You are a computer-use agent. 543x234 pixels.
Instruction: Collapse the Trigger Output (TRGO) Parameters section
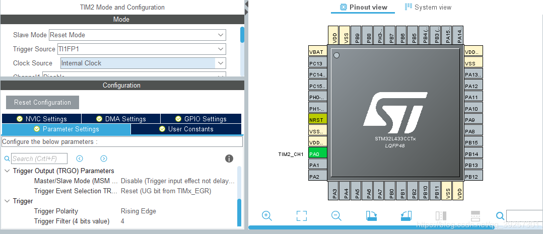click(x=7, y=171)
